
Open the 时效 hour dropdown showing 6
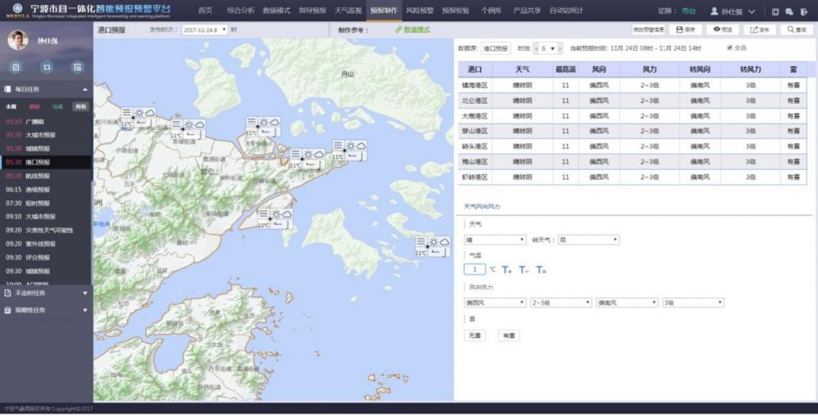click(x=549, y=49)
